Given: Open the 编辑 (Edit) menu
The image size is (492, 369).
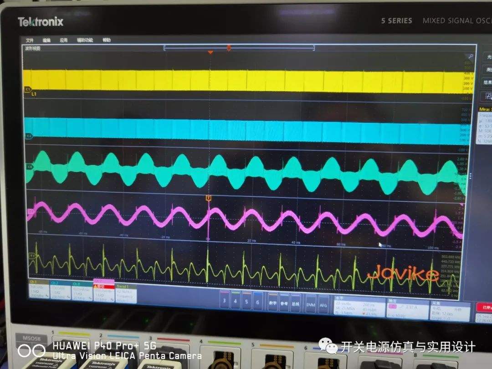Looking at the screenshot, I should click(x=46, y=40).
